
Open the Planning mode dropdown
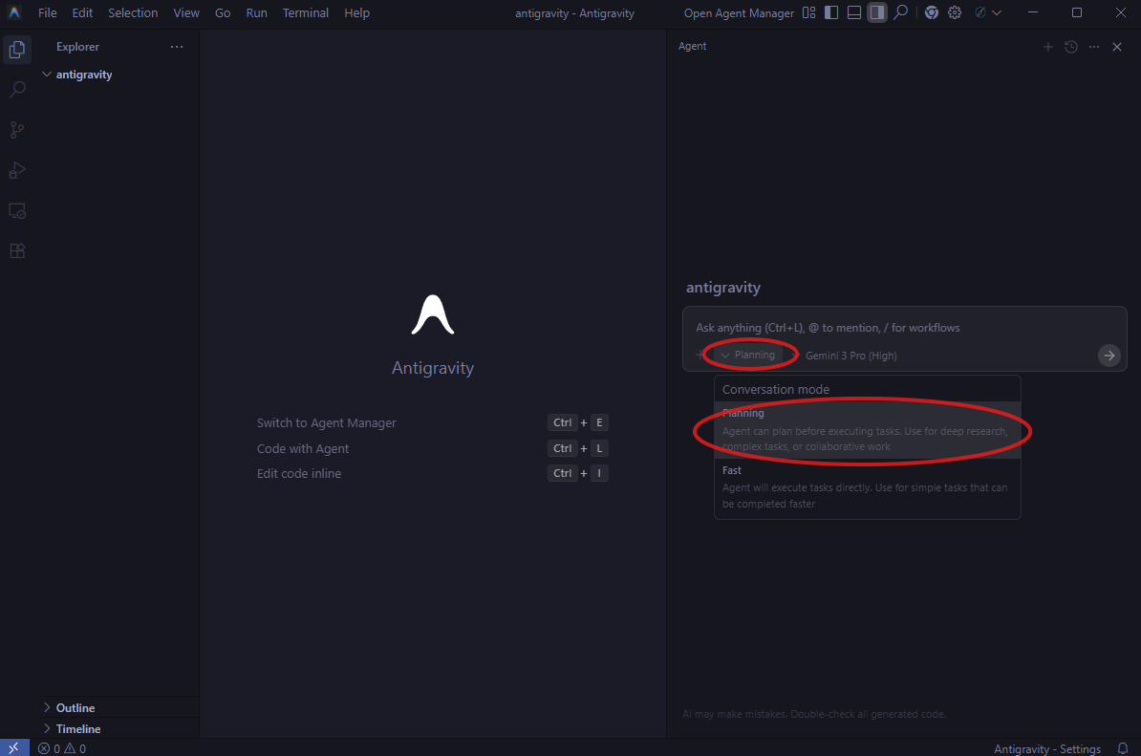click(x=748, y=356)
